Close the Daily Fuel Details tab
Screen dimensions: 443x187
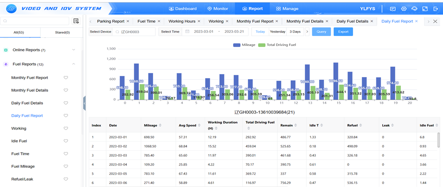372,21
